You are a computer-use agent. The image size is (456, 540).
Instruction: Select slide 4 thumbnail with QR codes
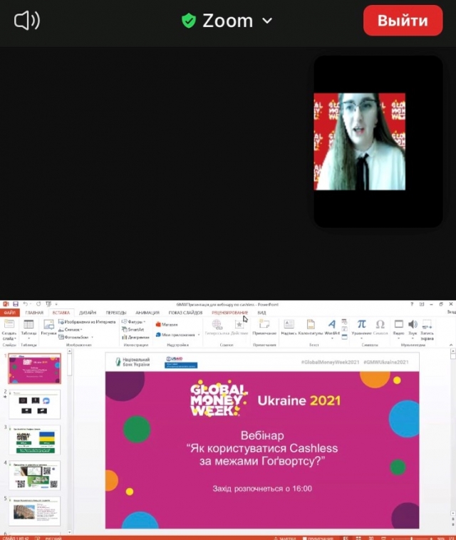[x=34, y=475]
